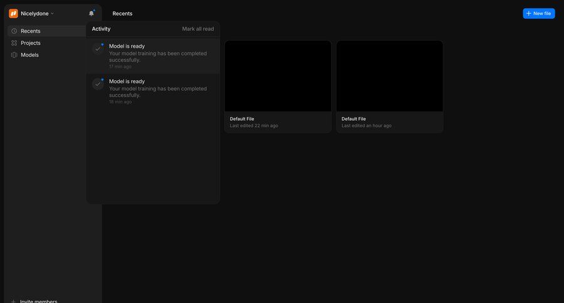Click the Activity panel title
The image size is (564, 303).
101,29
